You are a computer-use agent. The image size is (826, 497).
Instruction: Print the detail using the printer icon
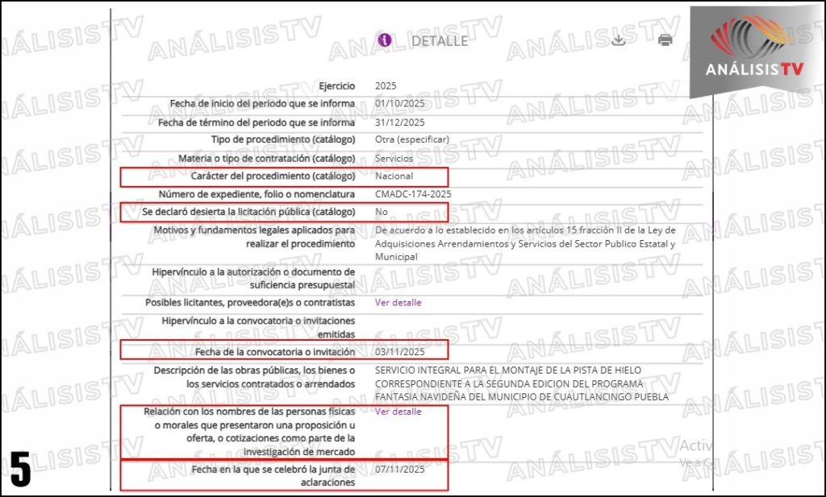pos(665,40)
